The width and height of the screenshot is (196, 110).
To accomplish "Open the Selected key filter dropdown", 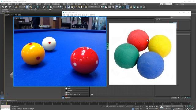I will 177,106.
